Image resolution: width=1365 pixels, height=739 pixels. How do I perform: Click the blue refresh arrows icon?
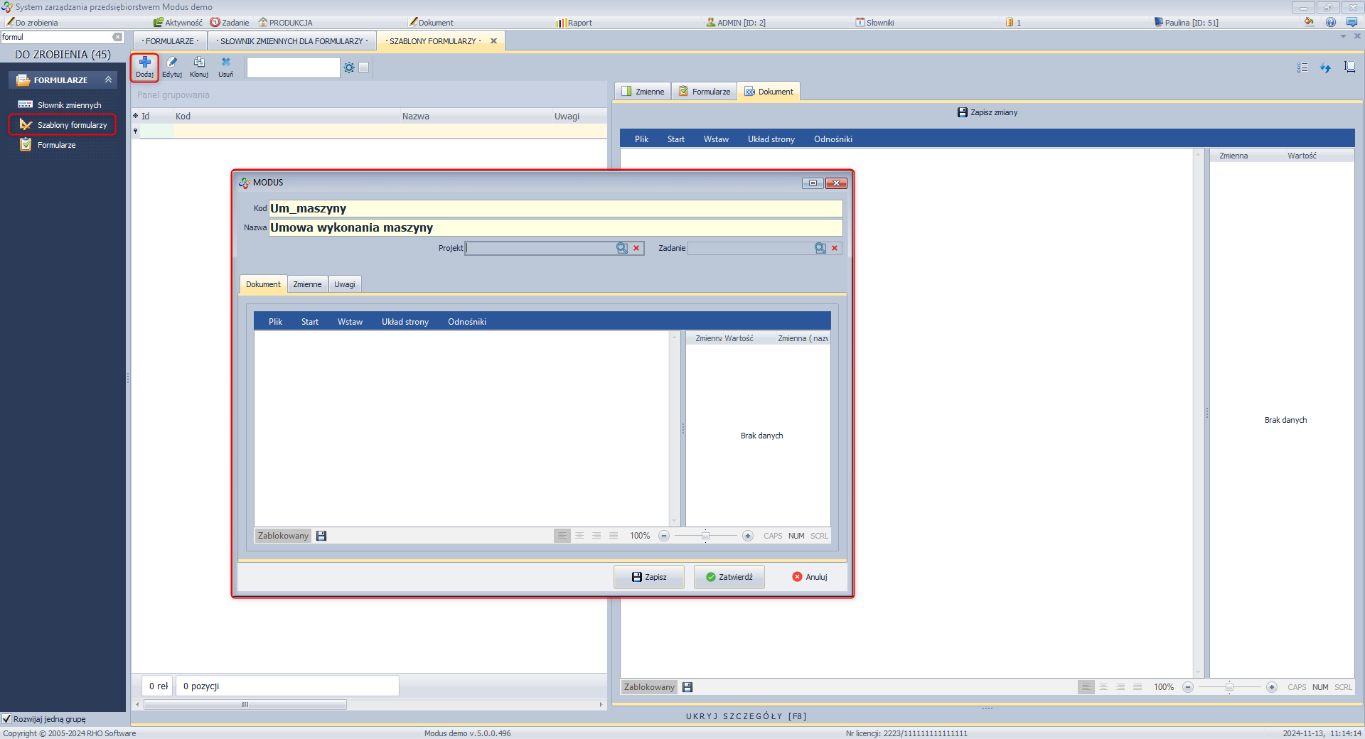tap(1325, 68)
